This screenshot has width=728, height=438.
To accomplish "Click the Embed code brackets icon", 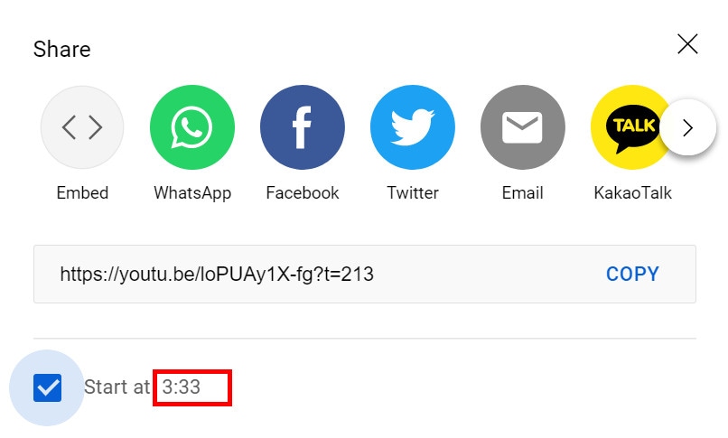I will [x=82, y=127].
